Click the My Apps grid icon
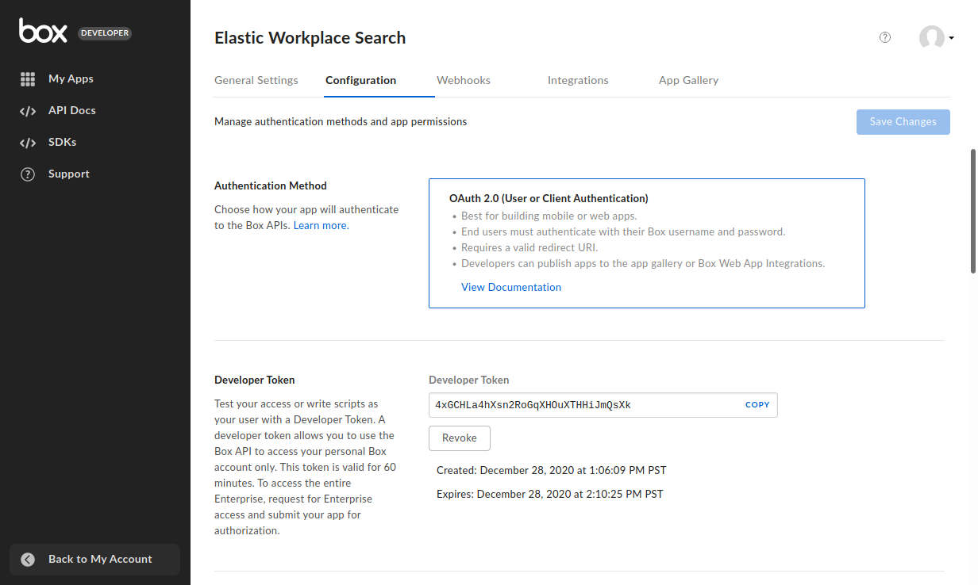This screenshot has width=978, height=585. pos(28,79)
